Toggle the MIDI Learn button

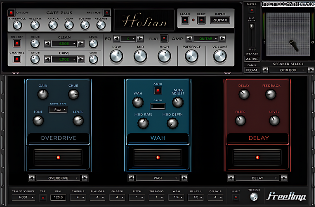tap(185, 20)
